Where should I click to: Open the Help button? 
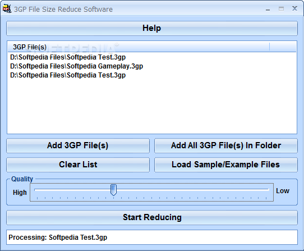152,28
